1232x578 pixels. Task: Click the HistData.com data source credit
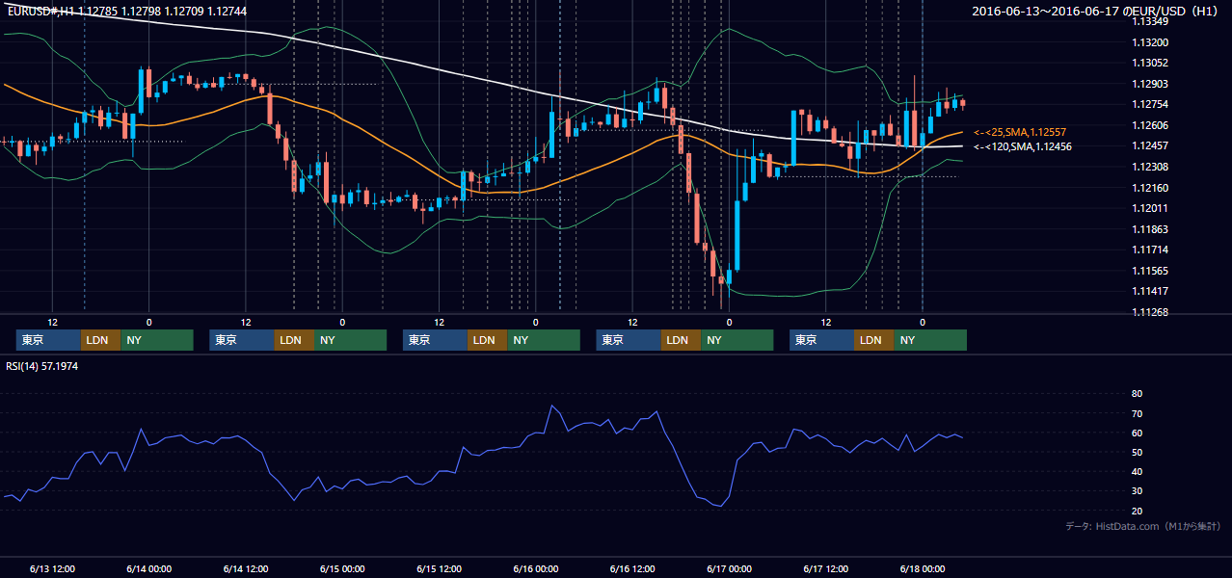(1143, 526)
